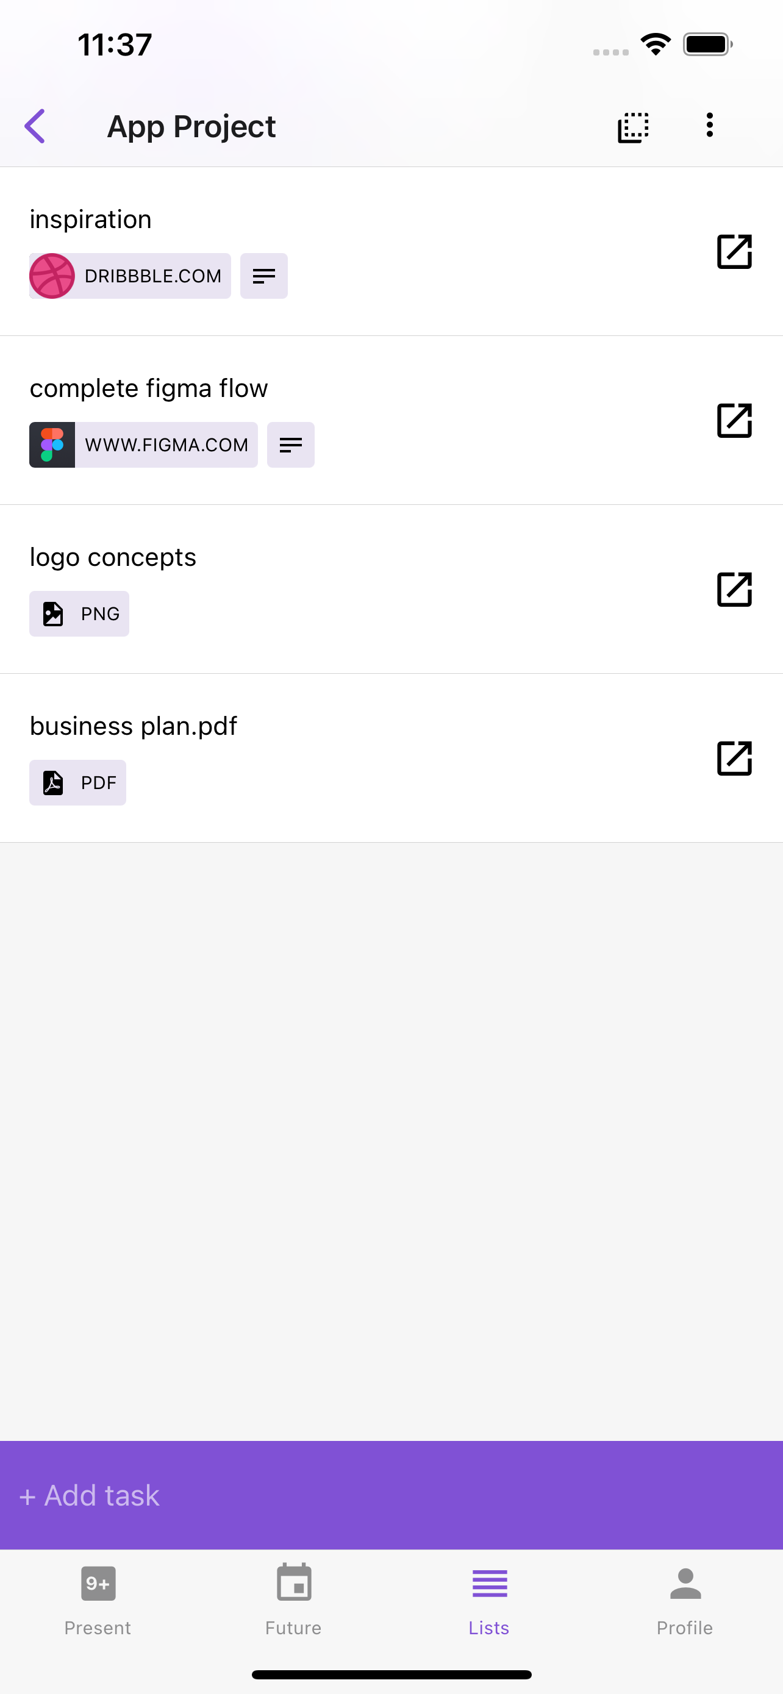Switch to the Future calendar tab
The width and height of the screenshot is (783, 1694).
293,1599
